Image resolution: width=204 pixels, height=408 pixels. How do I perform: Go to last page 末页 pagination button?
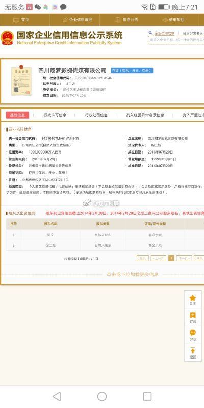pyautogui.click(x=199, y=258)
